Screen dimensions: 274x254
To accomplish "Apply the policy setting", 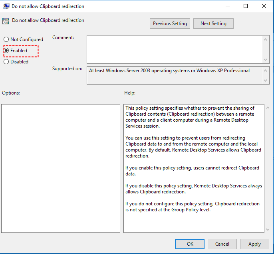I will [254, 244].
